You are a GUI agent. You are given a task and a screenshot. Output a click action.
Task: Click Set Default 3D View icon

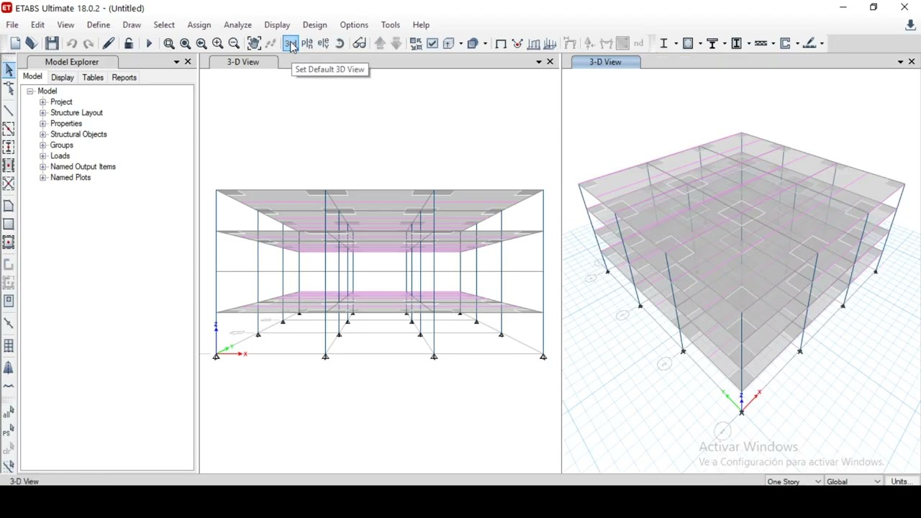pyautogui.click(x=290, y=44)
